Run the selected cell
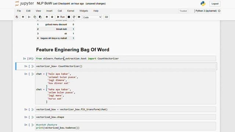This screenshot has width=235, height=132. (61, 17)
